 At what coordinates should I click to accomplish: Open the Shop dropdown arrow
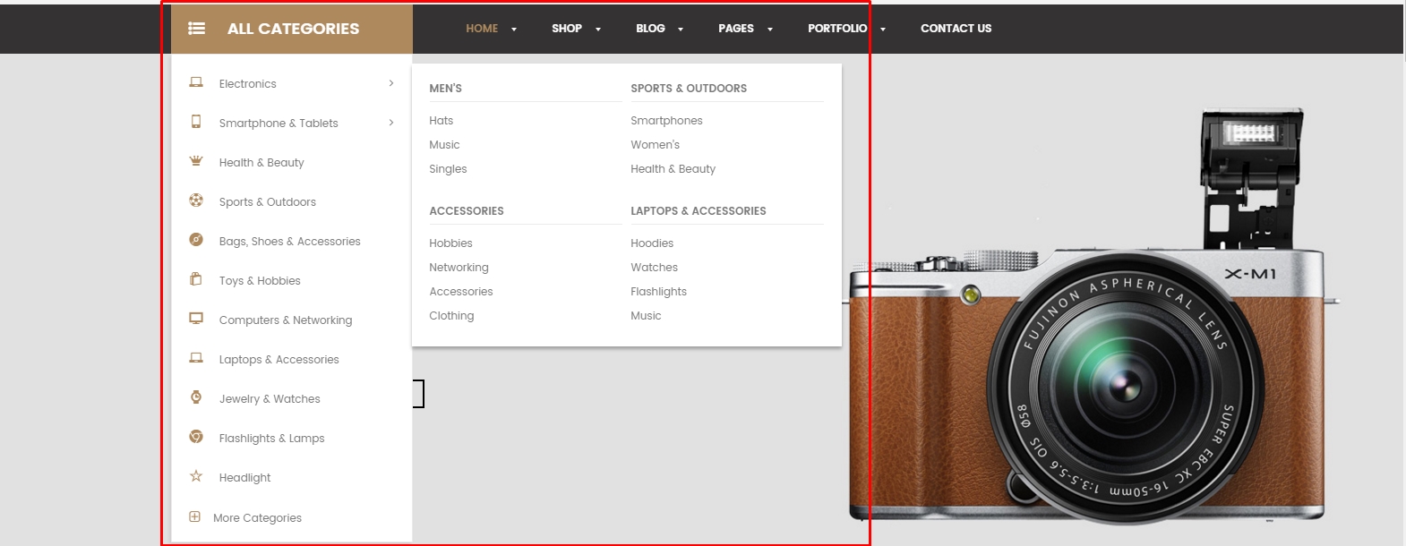(598, 30)
